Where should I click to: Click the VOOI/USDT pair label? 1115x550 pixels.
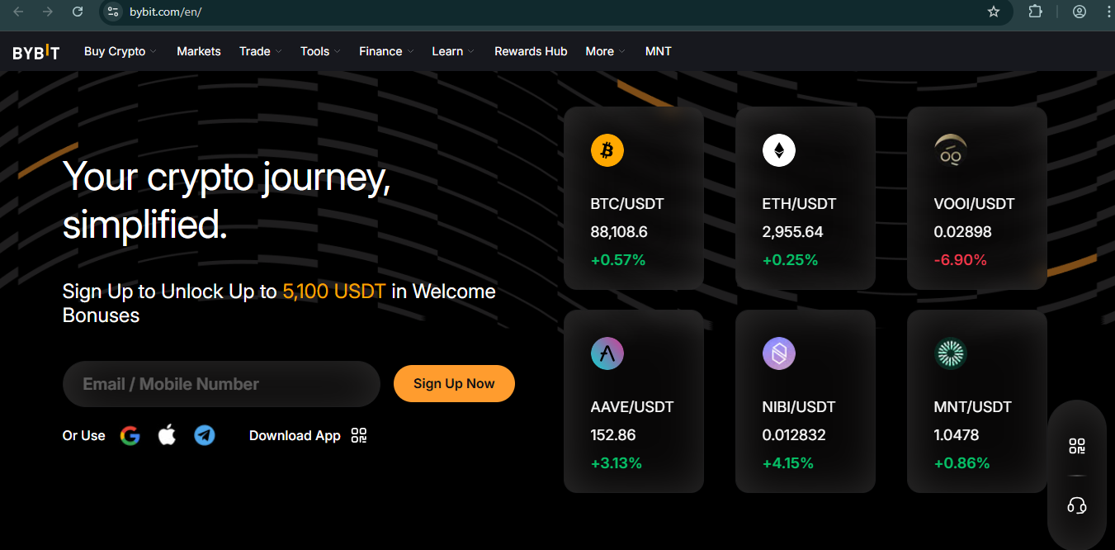click(x=975, y=204)
